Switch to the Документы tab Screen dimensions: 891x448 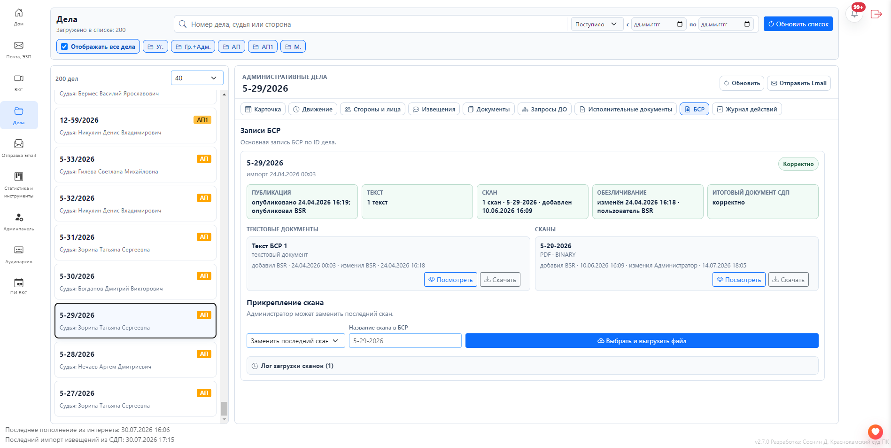(x=488, y=109)
